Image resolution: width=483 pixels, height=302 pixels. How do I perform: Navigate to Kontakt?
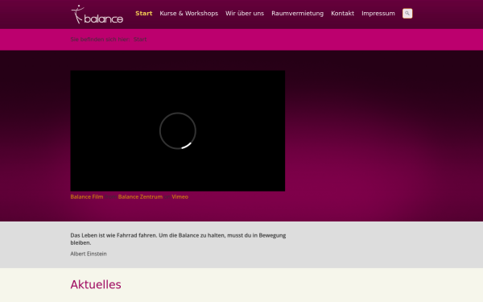[x=343, y=13]
